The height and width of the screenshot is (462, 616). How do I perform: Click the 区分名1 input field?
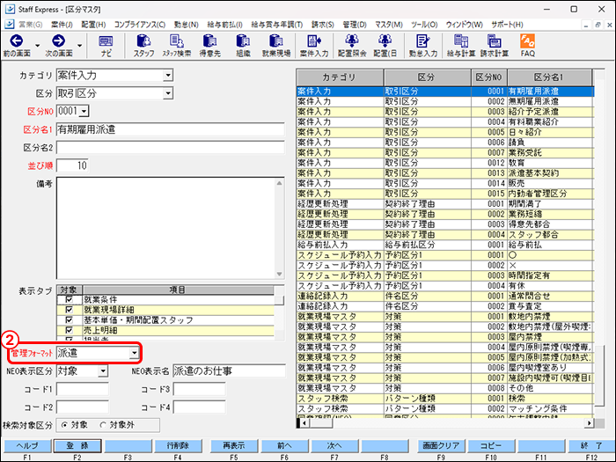pyautogui.click(x=170, y=129)
